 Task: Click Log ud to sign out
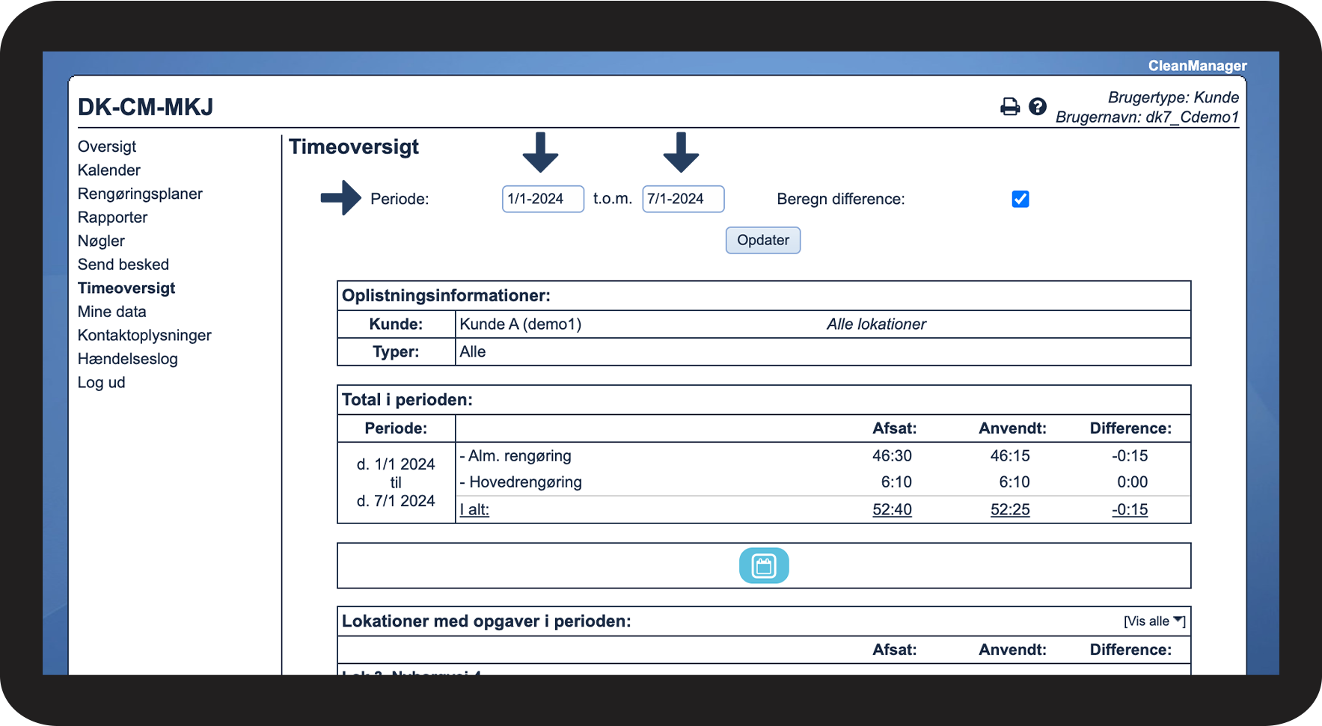point(102,383)
